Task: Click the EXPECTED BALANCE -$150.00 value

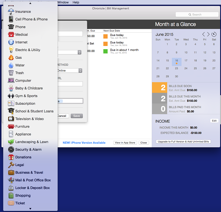Action: [196, 133]
